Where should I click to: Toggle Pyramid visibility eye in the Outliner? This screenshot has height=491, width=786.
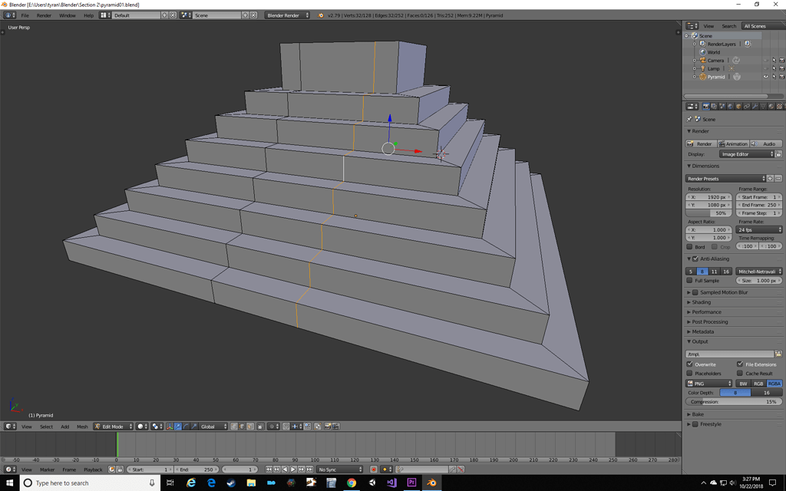pos(766,76)
